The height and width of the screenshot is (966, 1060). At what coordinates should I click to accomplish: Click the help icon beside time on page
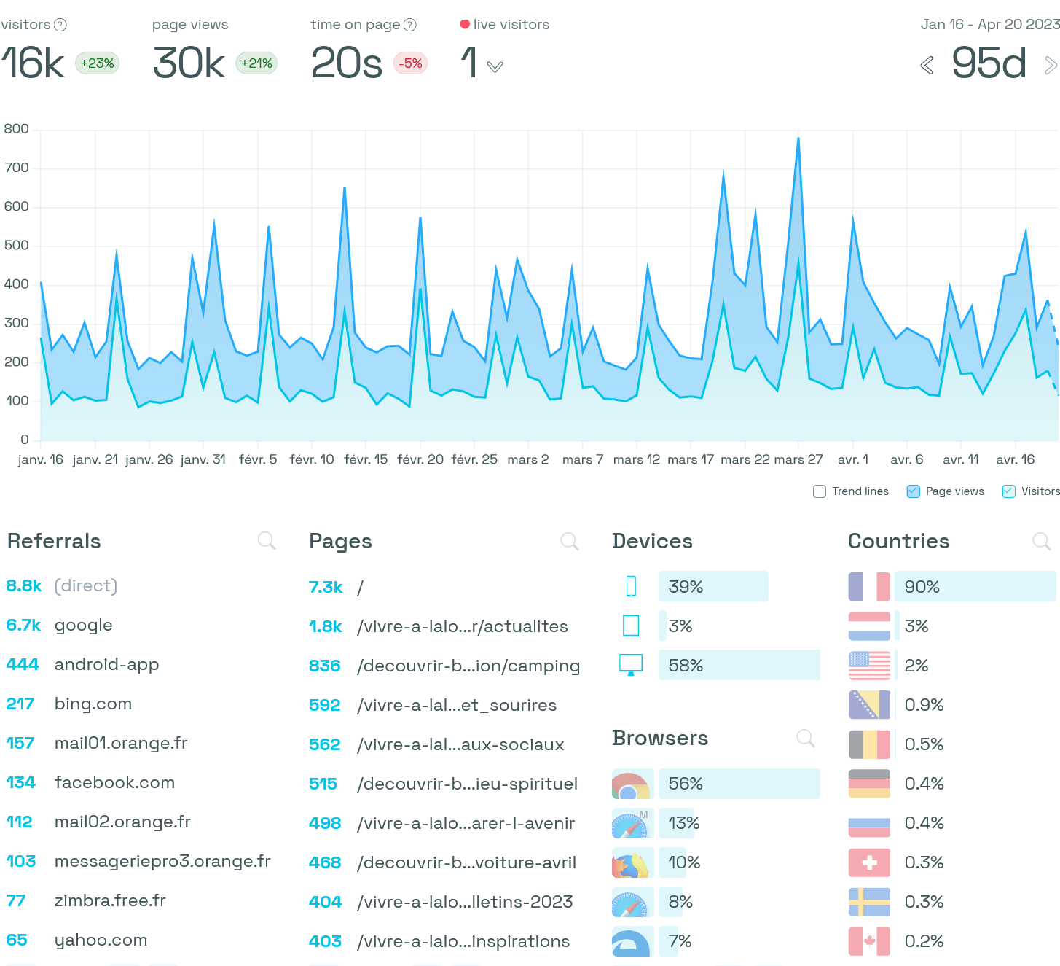[x=410, y=25]
